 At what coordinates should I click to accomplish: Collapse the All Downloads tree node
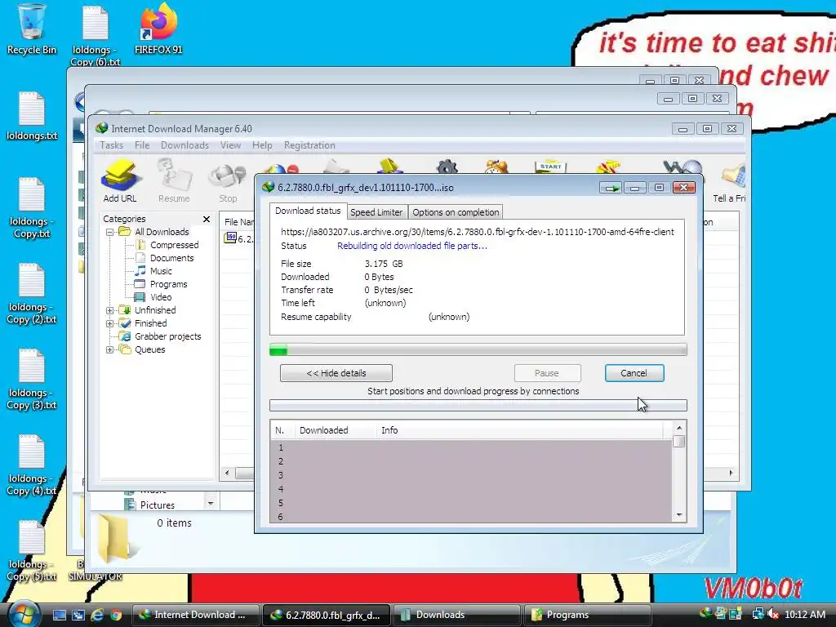110,232
